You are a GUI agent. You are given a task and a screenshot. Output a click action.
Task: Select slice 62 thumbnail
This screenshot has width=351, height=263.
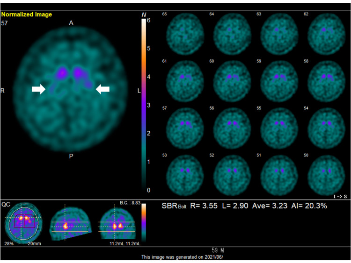326,34
